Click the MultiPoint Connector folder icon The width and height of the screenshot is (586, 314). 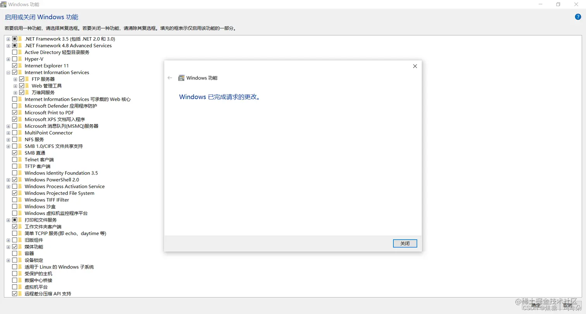pyautogui.click(x=20, y=133)
